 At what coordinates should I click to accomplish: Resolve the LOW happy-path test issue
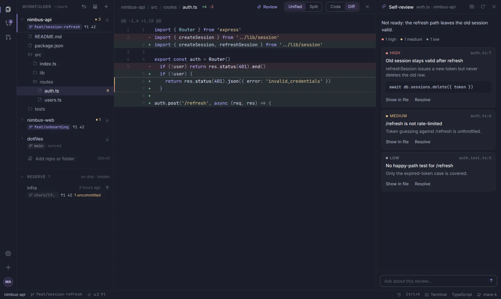pos(422,184)
